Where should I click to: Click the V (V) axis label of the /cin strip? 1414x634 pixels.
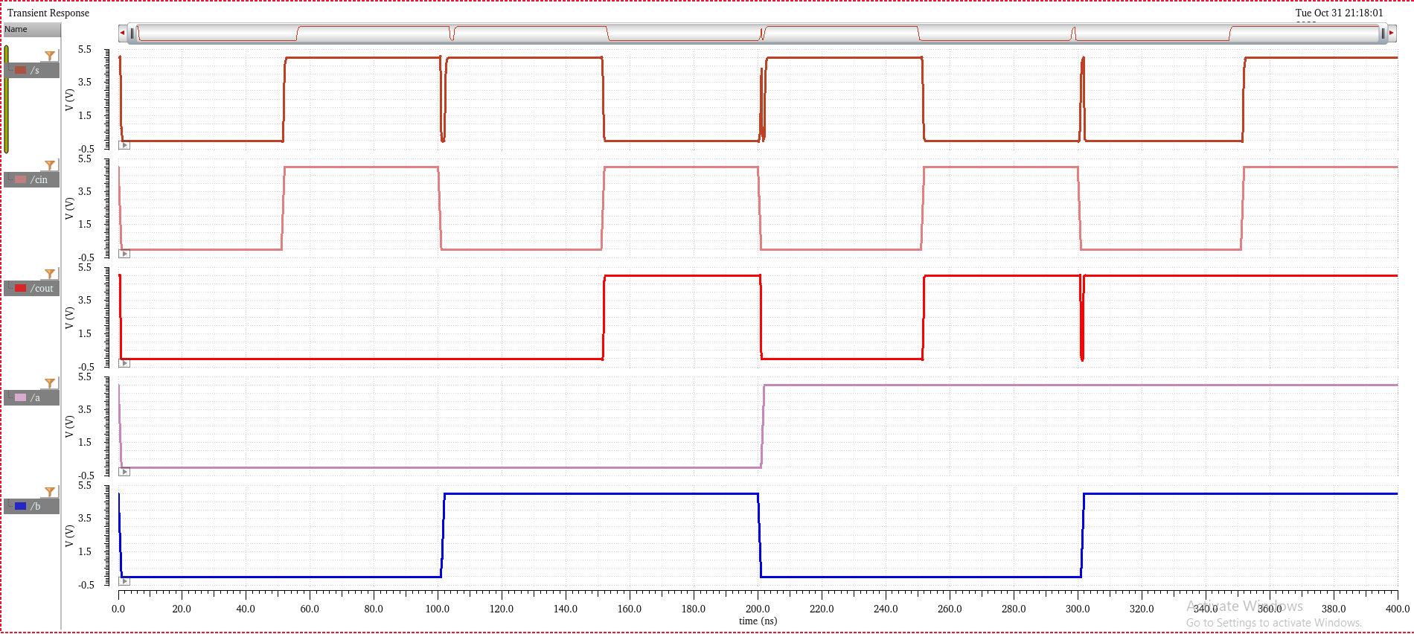tap(69, 208)
